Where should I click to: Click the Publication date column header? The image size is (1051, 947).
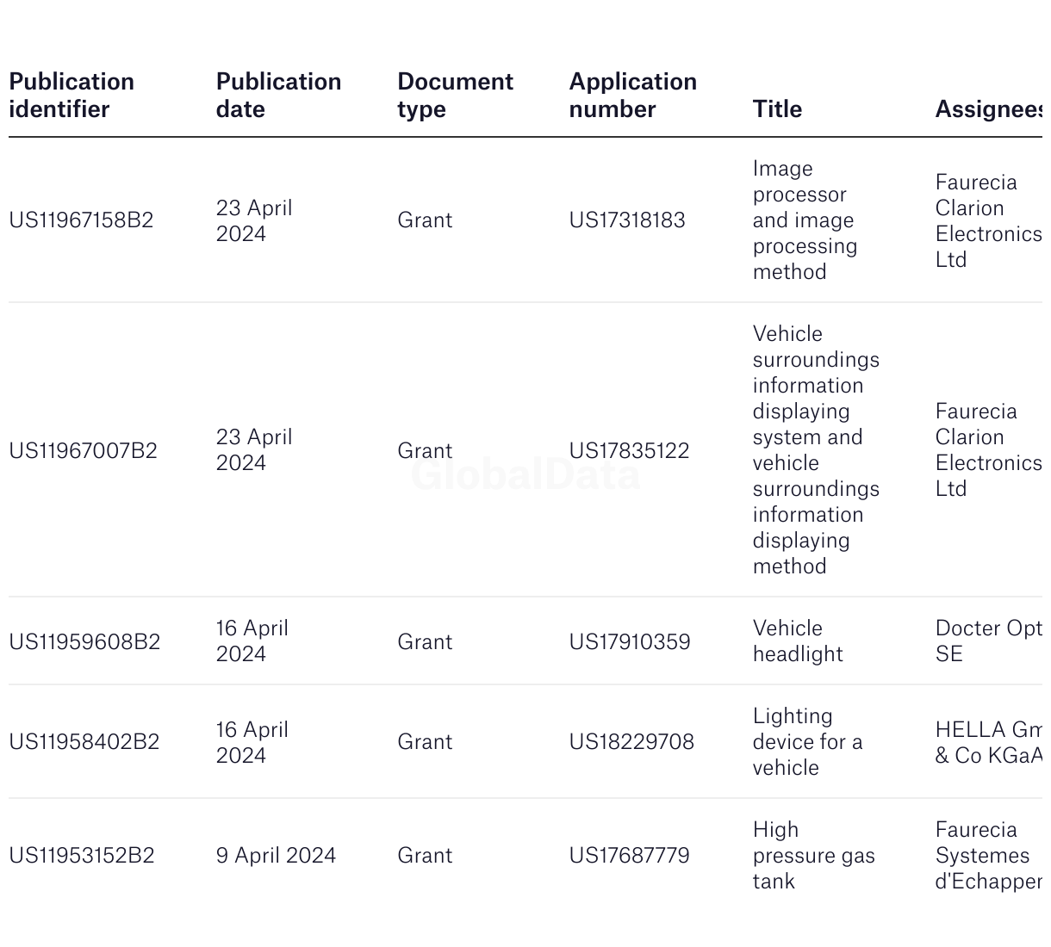click(x=278, y=96)
